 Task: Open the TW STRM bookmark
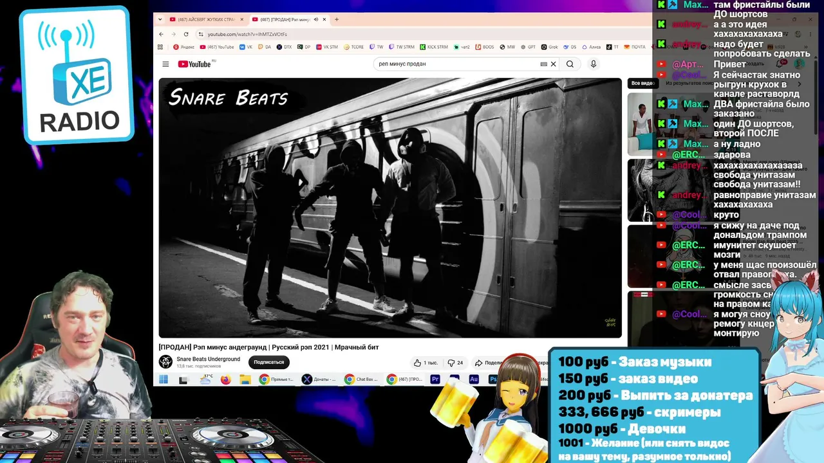[x=402, y=47]
